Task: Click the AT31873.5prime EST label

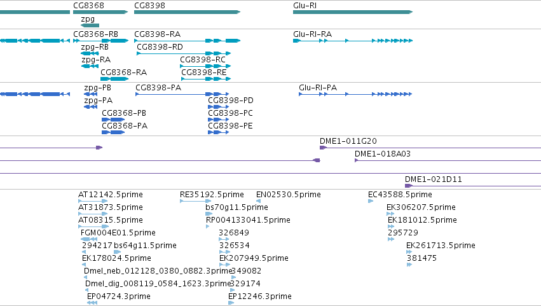Action: [111, 207]
